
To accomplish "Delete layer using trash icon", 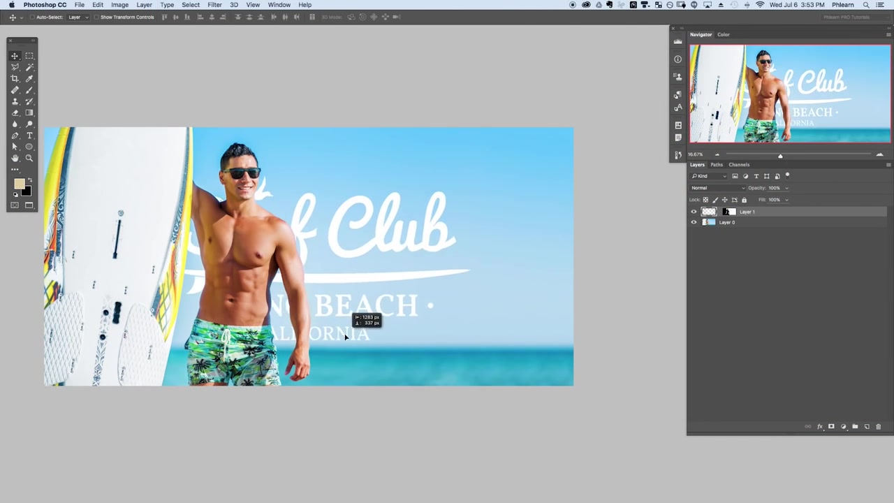I will [x=879, y=426].
